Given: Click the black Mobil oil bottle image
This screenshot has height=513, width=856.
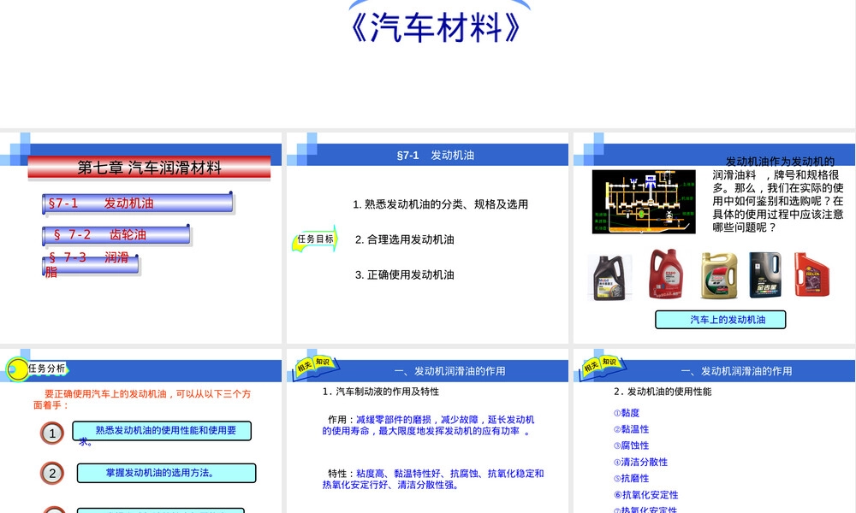Looking at the screenshot, I should point(609,278).
